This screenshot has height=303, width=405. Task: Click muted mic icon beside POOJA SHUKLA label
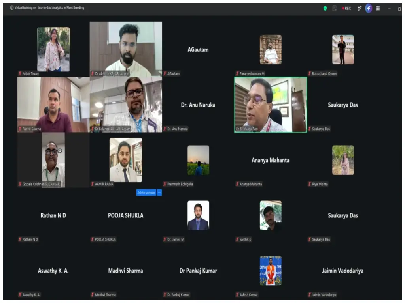[x=92, y=239]
